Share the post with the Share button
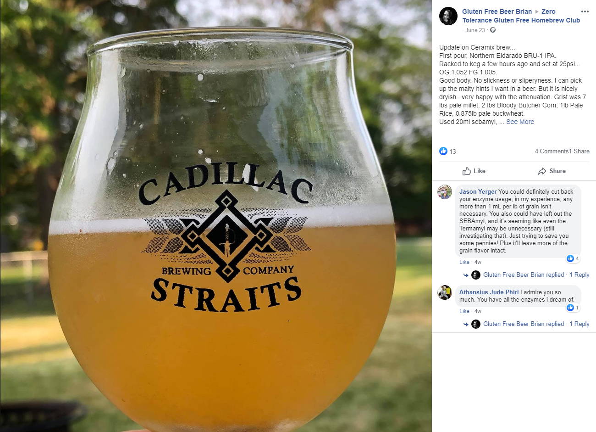This screenshot has width=596, height=432. pyautogui.click(x=552, y=171)
